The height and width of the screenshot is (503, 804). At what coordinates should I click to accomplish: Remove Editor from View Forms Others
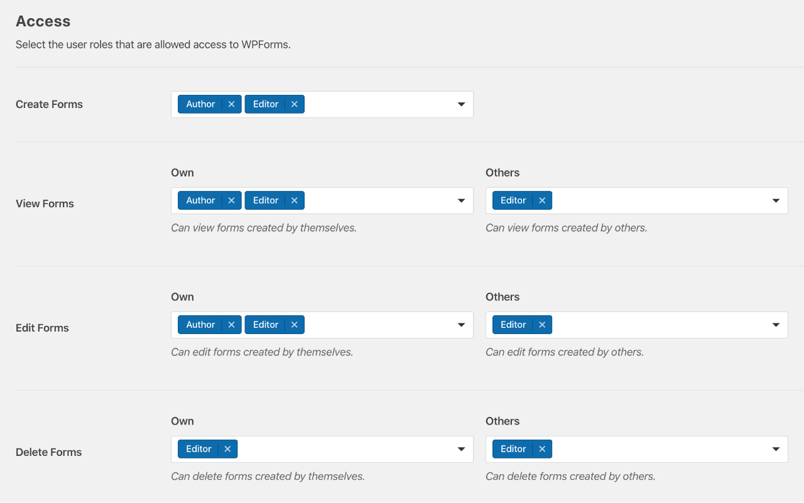tap(541, 200)
